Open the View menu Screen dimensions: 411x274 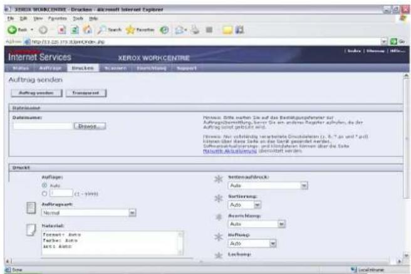[38, 18]
